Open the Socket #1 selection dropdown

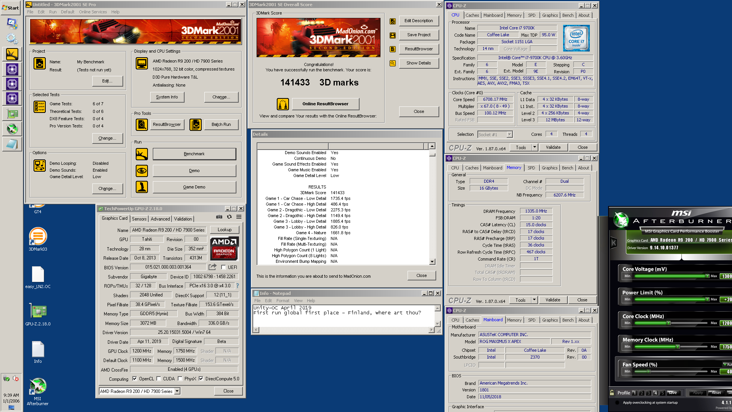(509, 134)
